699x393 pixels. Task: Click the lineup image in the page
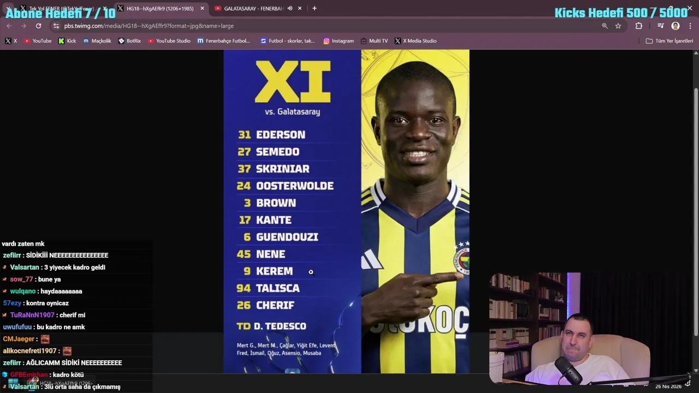coord(346,211)
